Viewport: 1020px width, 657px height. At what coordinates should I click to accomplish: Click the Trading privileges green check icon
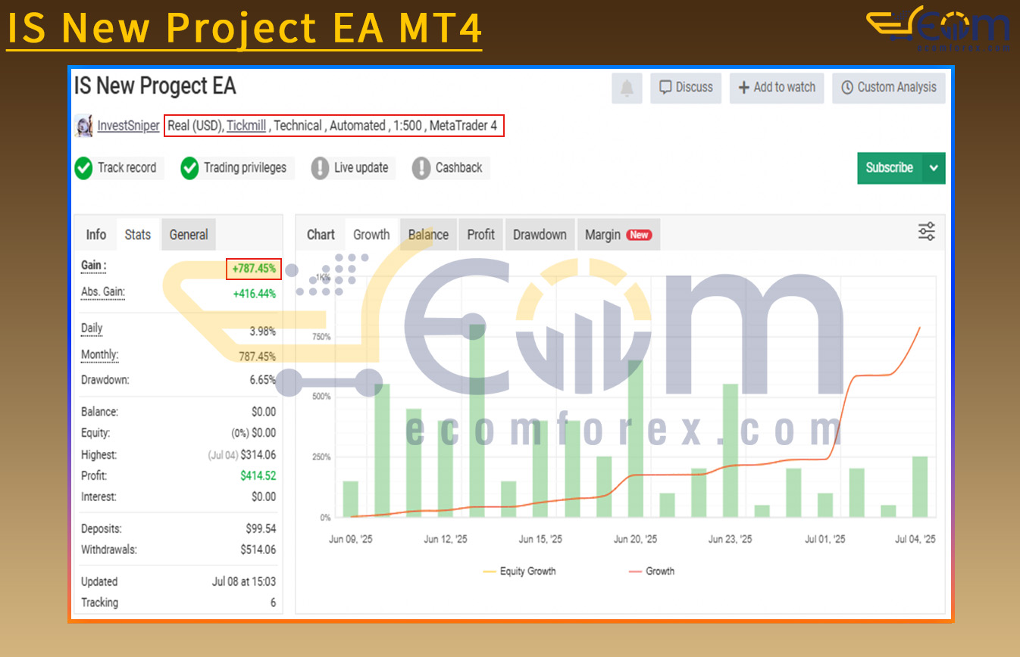189,168
